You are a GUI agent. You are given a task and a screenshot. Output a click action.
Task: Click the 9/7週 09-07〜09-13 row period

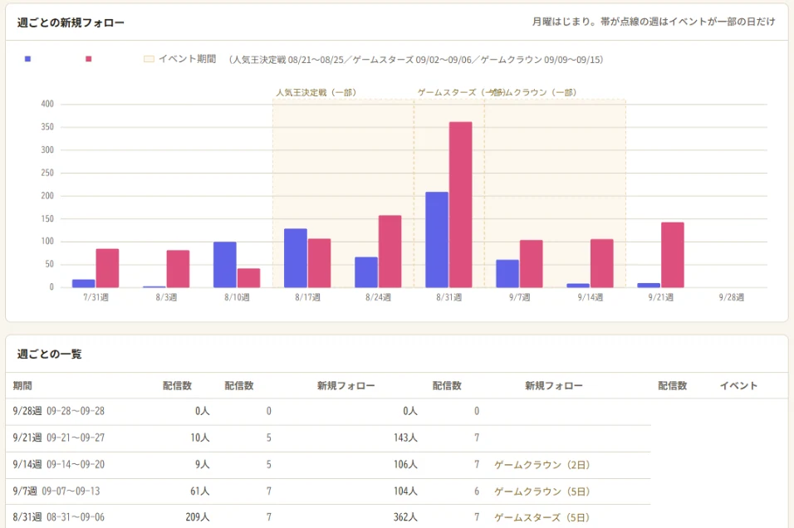click(56, 491)
